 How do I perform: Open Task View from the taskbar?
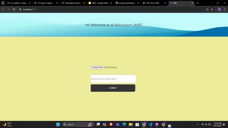pyautogui.click(x=98, y=125)
